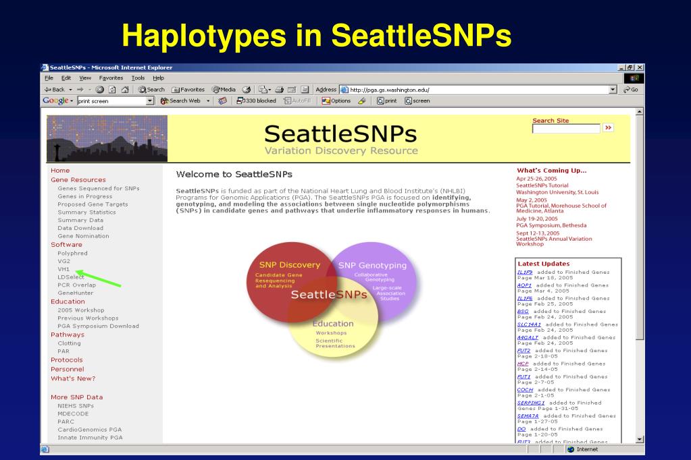
Task: Click the Home link in the site sidebar
Action: 60,171
